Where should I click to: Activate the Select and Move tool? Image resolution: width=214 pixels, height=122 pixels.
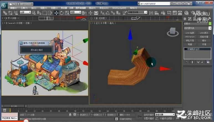point(56,13)
